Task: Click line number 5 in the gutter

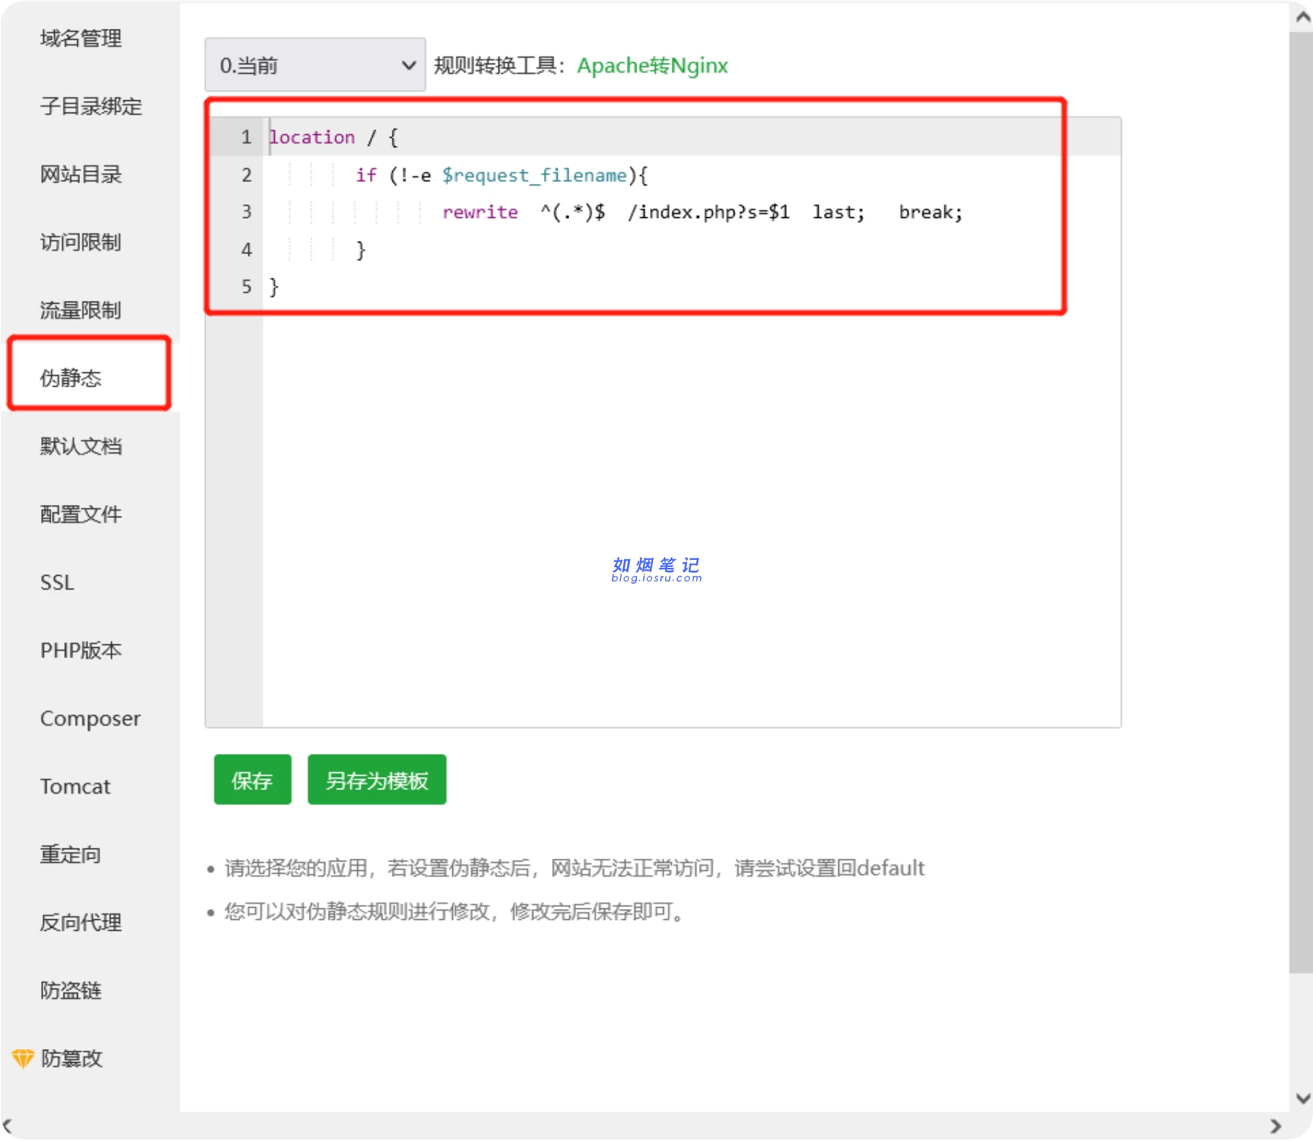Action: (247, 286)
